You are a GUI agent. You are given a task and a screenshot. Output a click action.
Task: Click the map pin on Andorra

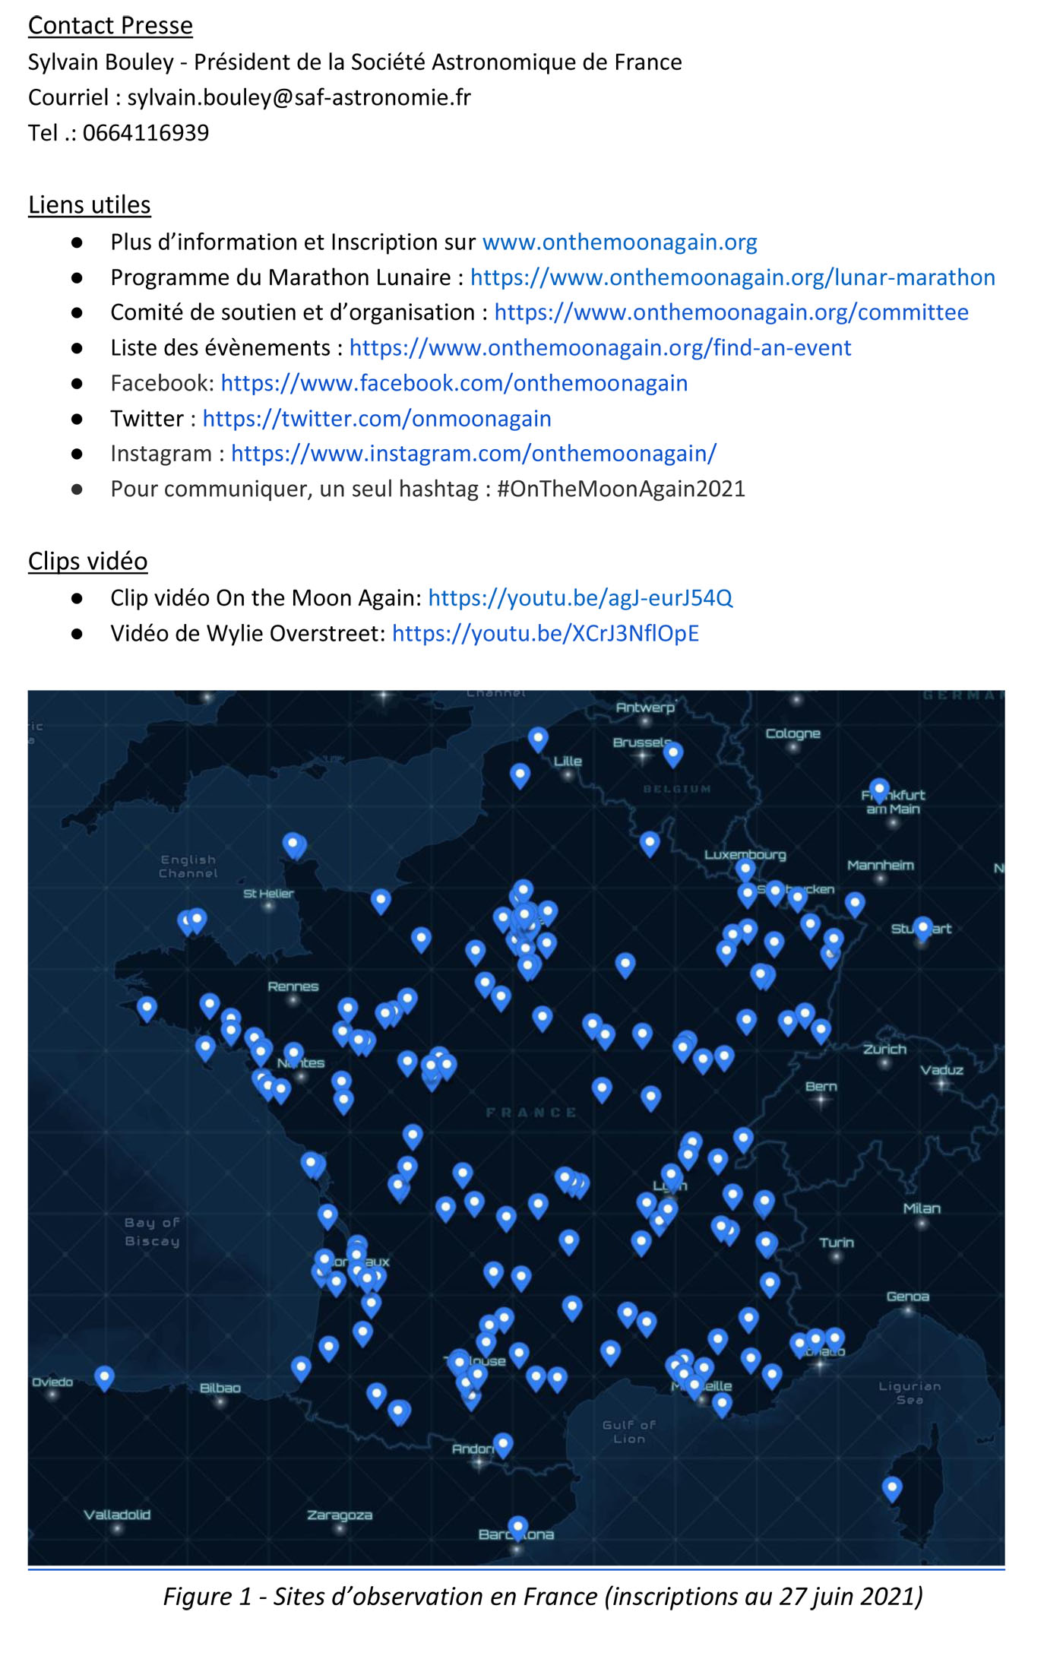click(x=502, y=1443)
